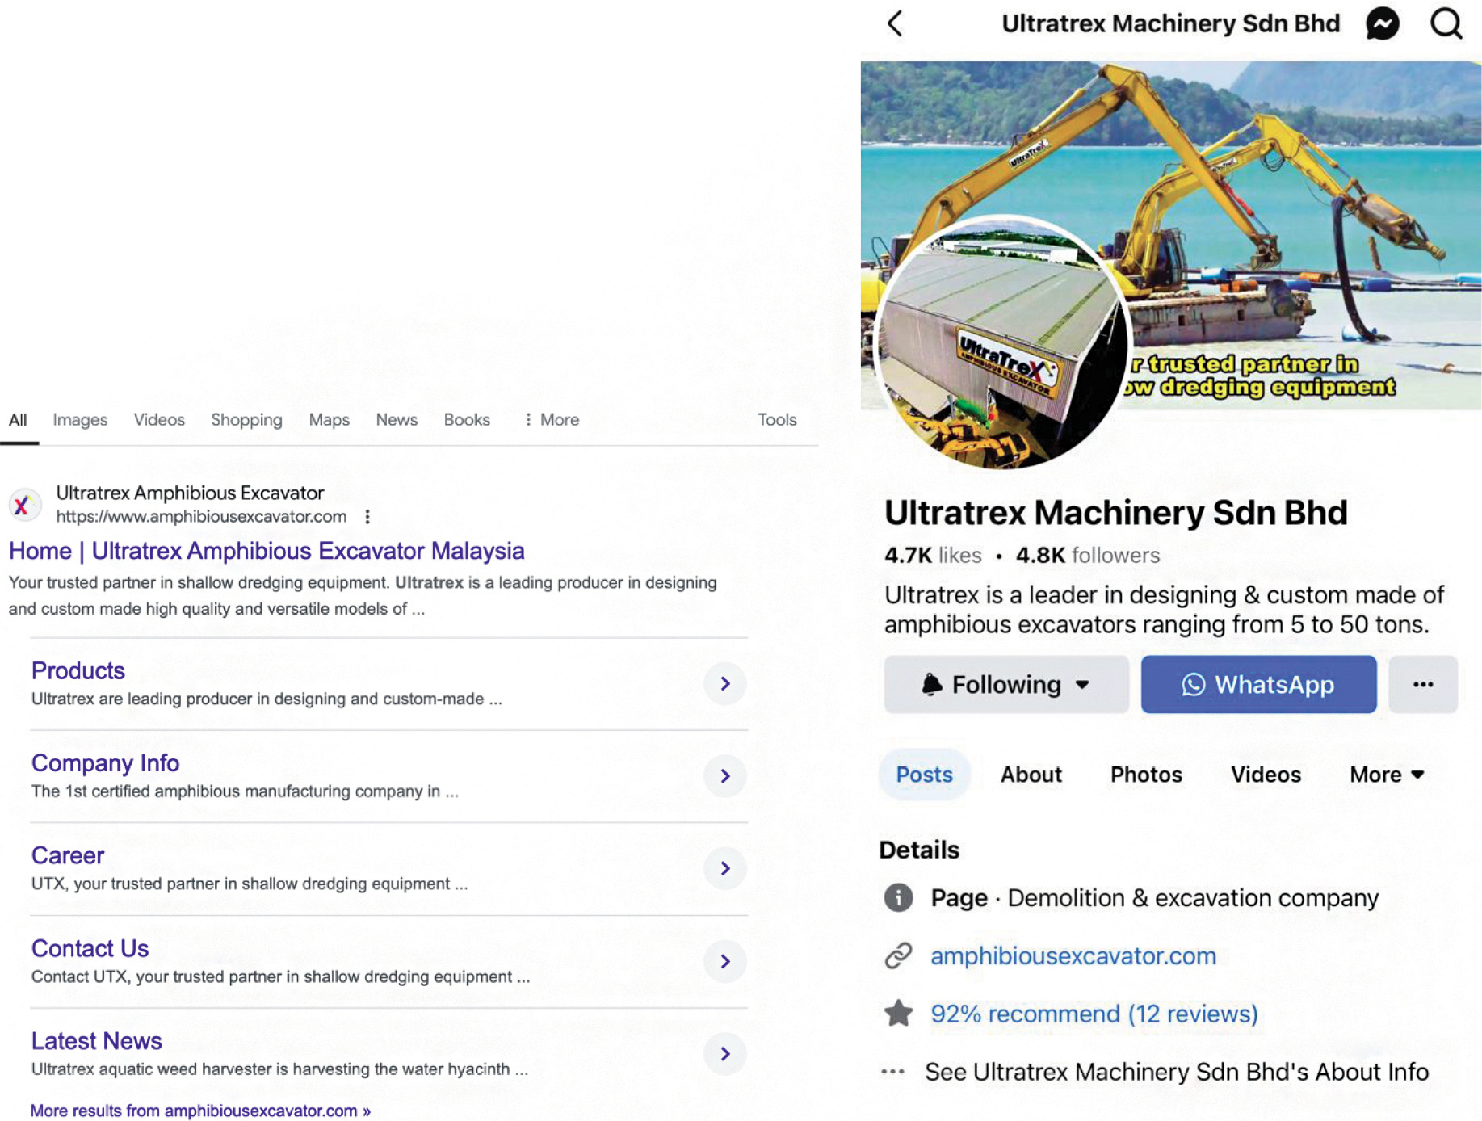Click the Ultratrex site favicon
Screen dimensions: 1482x1121
click(23, 506)
